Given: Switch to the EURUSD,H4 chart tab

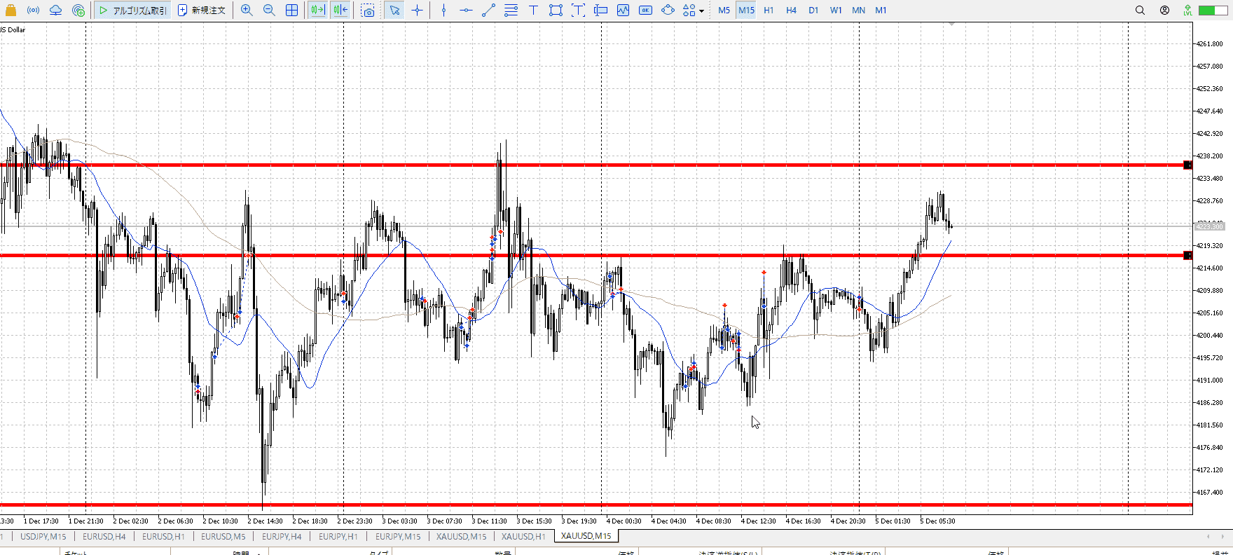Looking at the screenshot, I should tap(104, 536).
